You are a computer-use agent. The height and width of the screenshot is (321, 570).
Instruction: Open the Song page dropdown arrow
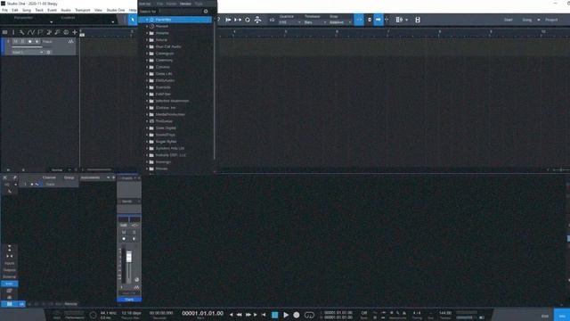pyautogui.click(x=539, y=20)
